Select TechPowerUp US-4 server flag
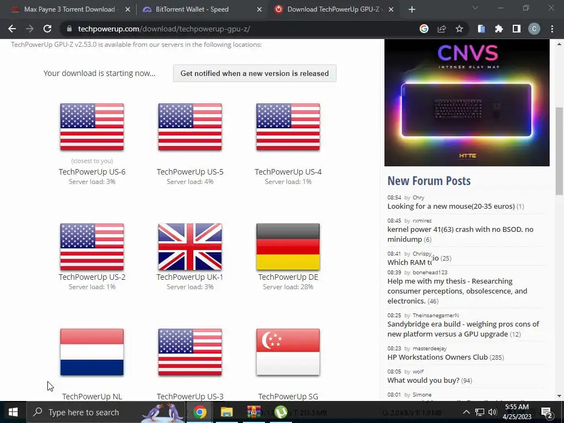Image resolution: width=564 pixels, height=423 pixels. coord(288,127)
